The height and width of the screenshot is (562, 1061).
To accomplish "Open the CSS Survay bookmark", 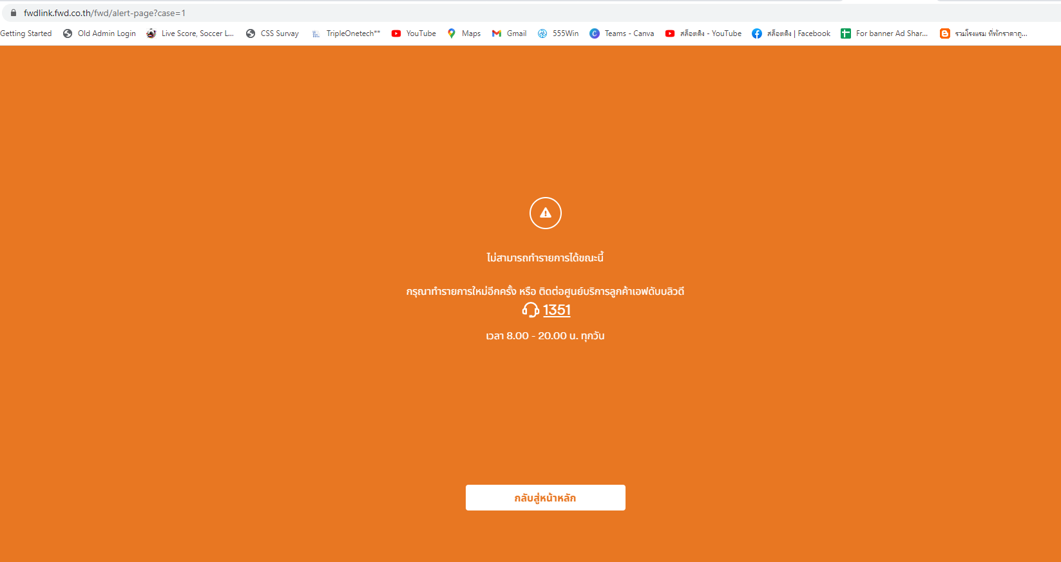I will (272, 33).
